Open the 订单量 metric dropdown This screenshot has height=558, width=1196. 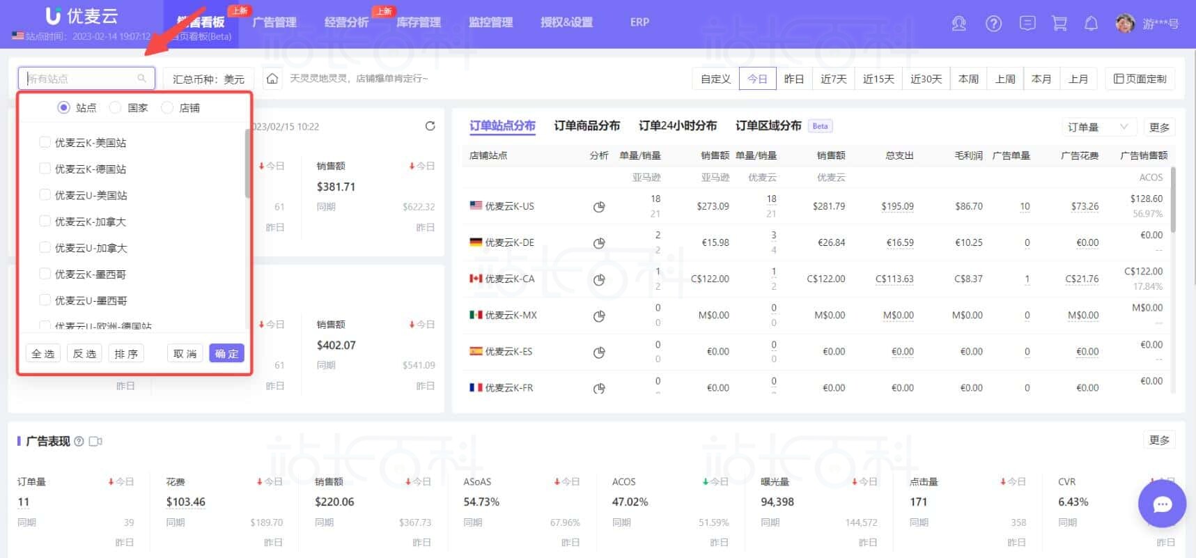1098,127
